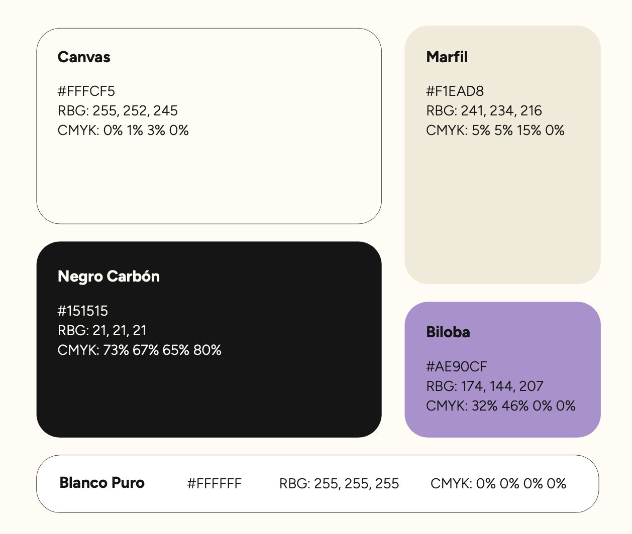Click CMYK: 0% 1% 3% 0% text

coord(123,130)
